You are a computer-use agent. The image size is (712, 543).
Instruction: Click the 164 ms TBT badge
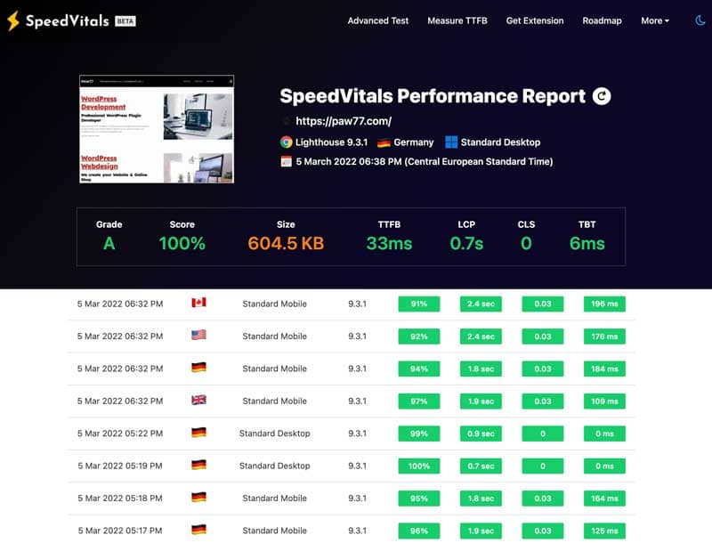click(x=604, y=498)
